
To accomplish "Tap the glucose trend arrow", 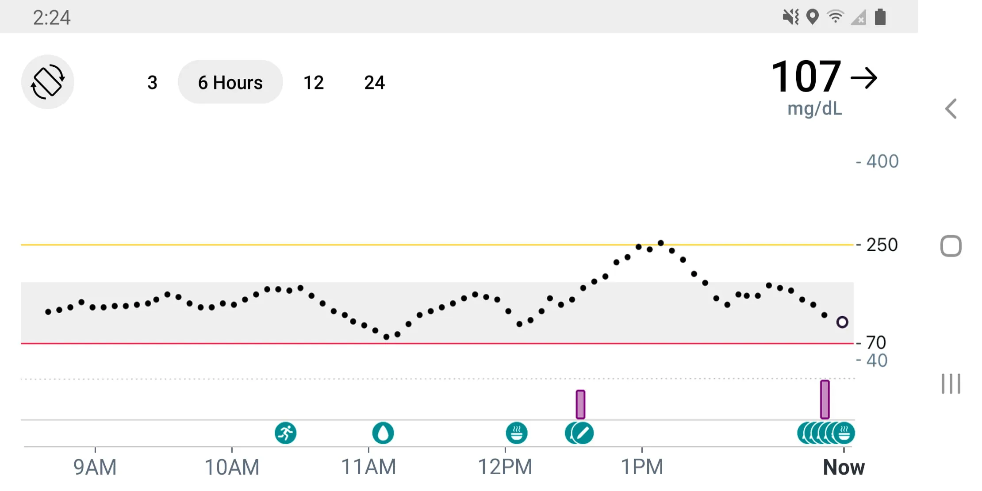I will (864, 79).
